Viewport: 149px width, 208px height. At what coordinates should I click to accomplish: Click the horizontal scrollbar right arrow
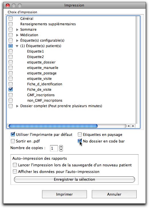tap(133, 126)
